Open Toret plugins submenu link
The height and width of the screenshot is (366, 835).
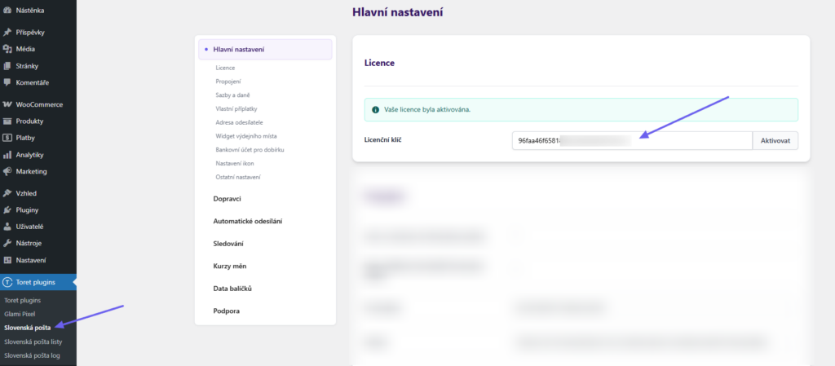22,300
